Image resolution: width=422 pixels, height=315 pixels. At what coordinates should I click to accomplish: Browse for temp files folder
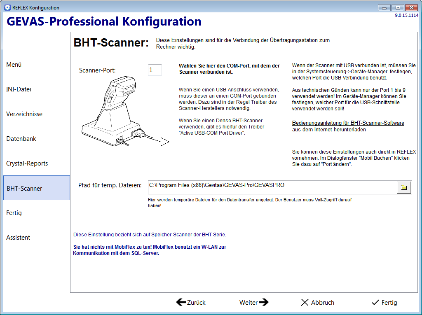pyautogui.click(x=404, y=187)
